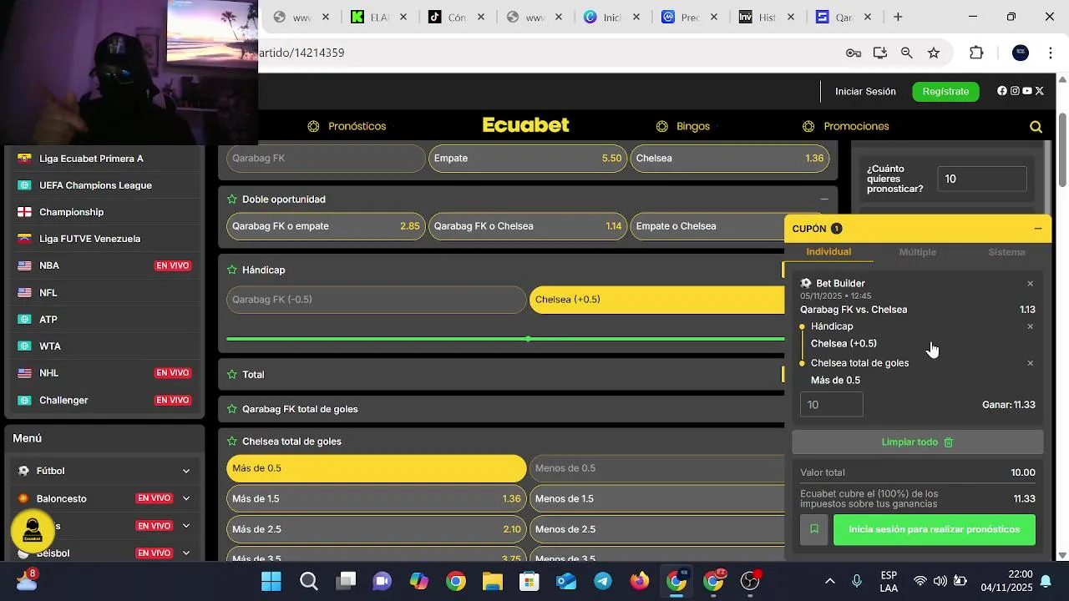Remove Chelsea total de goles leg from coupon
Viewport: 1069px width, 601px height.
click(x=1030, y=363)
